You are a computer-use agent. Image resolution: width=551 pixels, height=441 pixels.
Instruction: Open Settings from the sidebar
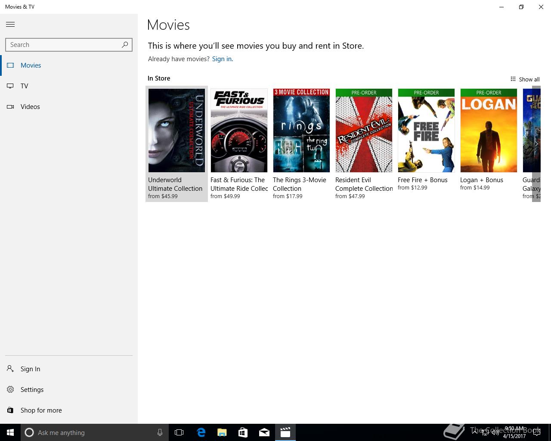(x=69, y=390)
